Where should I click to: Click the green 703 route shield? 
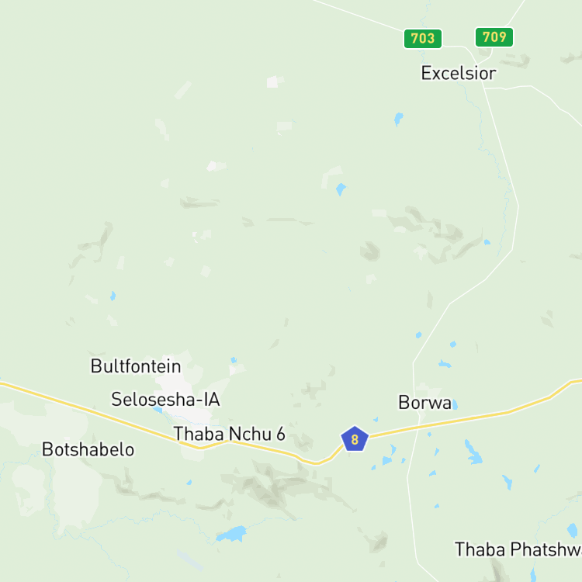coord(423,39)
